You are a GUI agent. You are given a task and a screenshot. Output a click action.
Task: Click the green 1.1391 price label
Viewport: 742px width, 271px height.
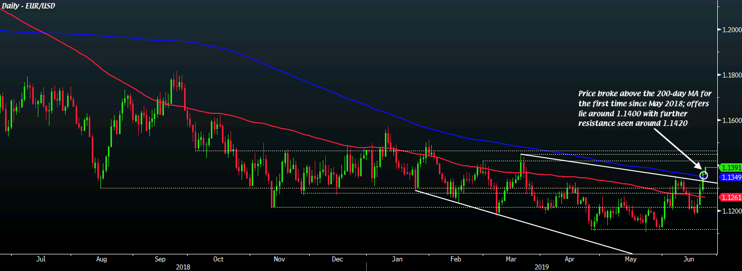(x=730, y=168)
